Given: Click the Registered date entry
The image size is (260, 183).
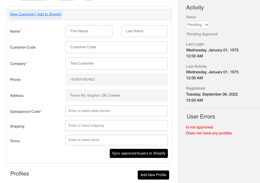Looking at the screenshot, I should [212, 94].
